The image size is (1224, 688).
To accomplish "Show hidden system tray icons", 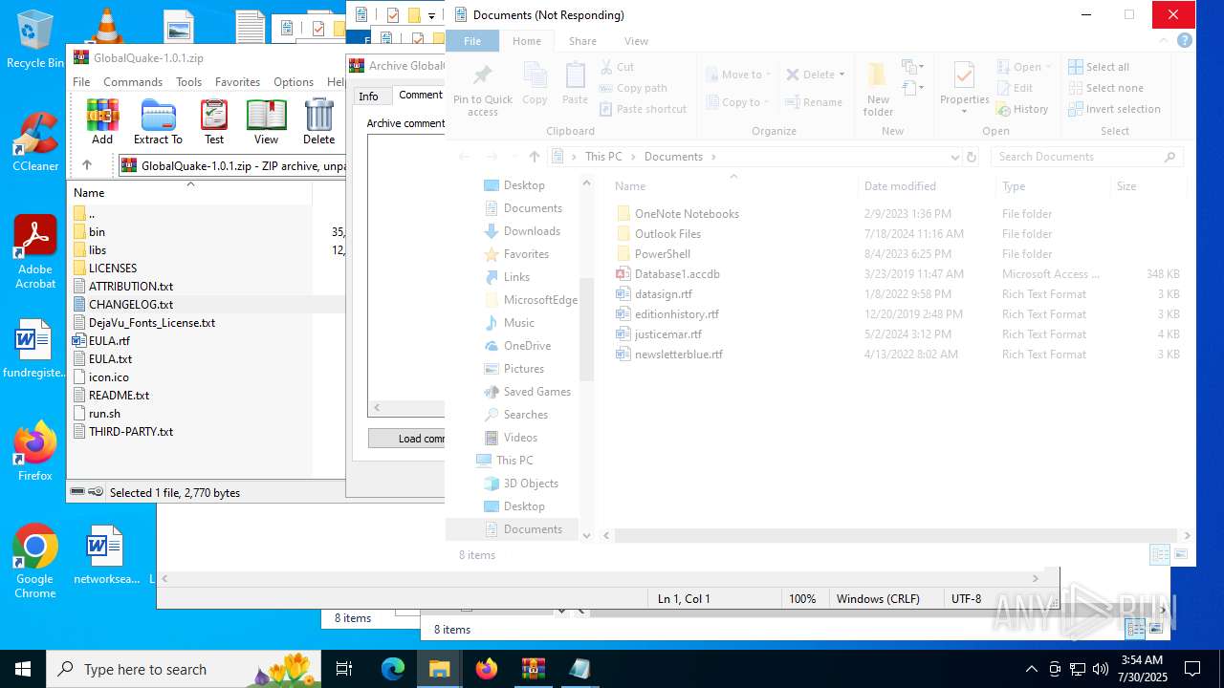I will 1031,669.
